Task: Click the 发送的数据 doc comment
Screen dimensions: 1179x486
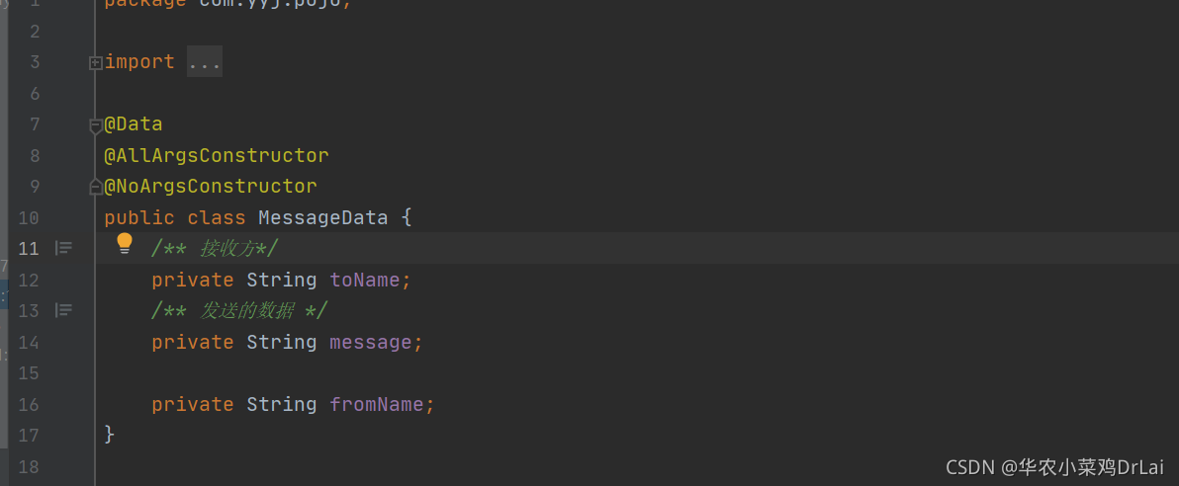Action: 239,311
